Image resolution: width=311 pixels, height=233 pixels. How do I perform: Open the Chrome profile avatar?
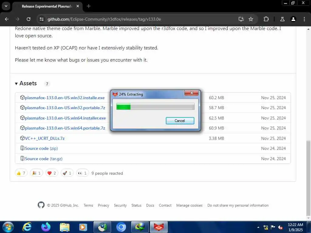coord(293,19)
